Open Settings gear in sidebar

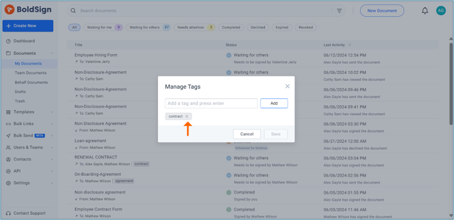click(x=9, y=183)
